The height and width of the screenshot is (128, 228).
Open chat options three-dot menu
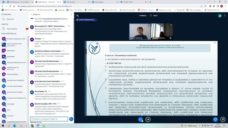click(x=71, y=14)
